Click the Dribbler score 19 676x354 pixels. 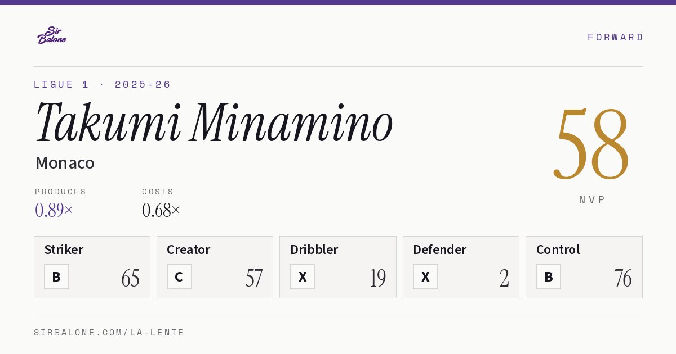[377, 278]
